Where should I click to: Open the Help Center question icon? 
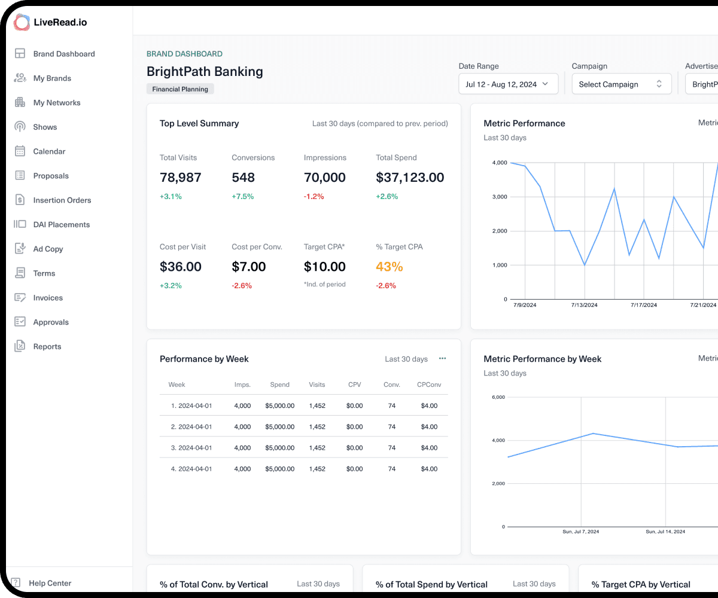click(16, 582)
